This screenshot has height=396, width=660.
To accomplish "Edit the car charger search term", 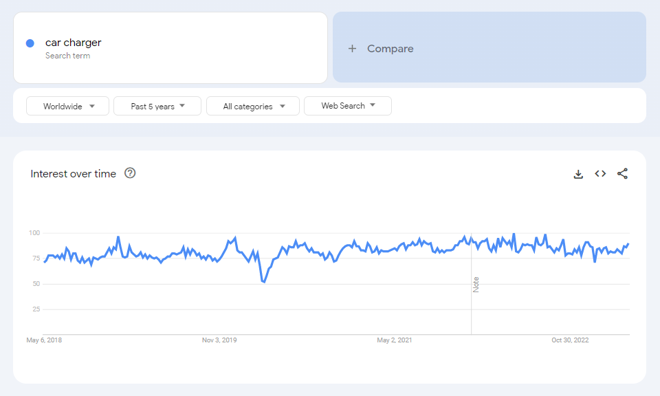I will (x=74, y=43).
